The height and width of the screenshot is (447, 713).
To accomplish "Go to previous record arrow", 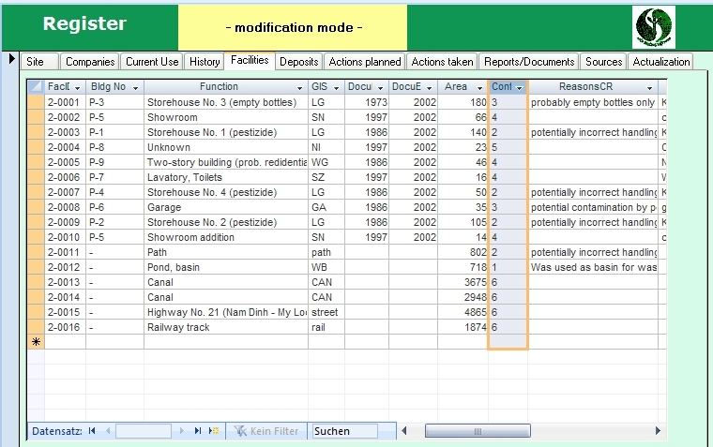I will (107, 431).
